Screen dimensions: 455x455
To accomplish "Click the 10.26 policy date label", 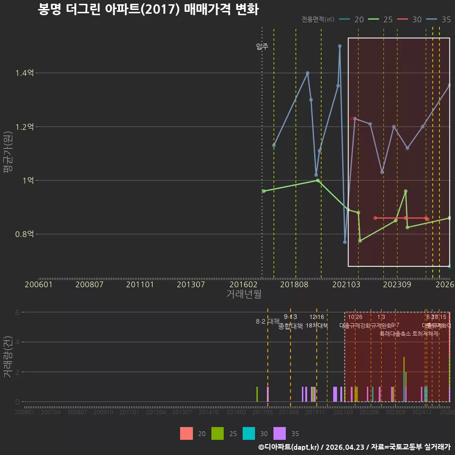I will (355, 317).
